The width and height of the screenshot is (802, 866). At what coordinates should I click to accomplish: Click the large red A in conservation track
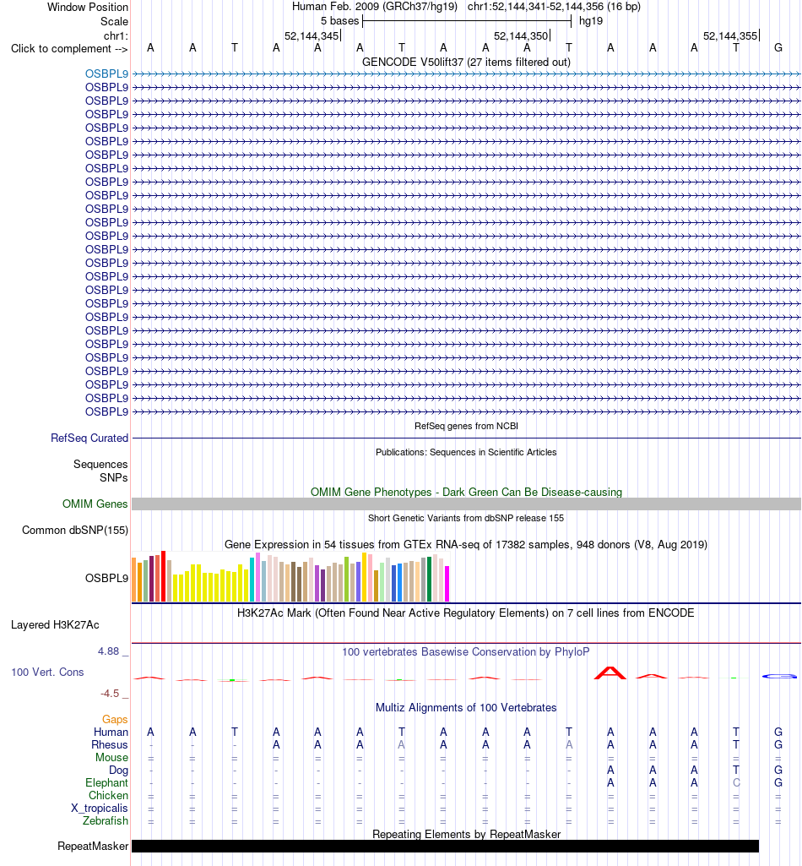(x=610, y=673)
